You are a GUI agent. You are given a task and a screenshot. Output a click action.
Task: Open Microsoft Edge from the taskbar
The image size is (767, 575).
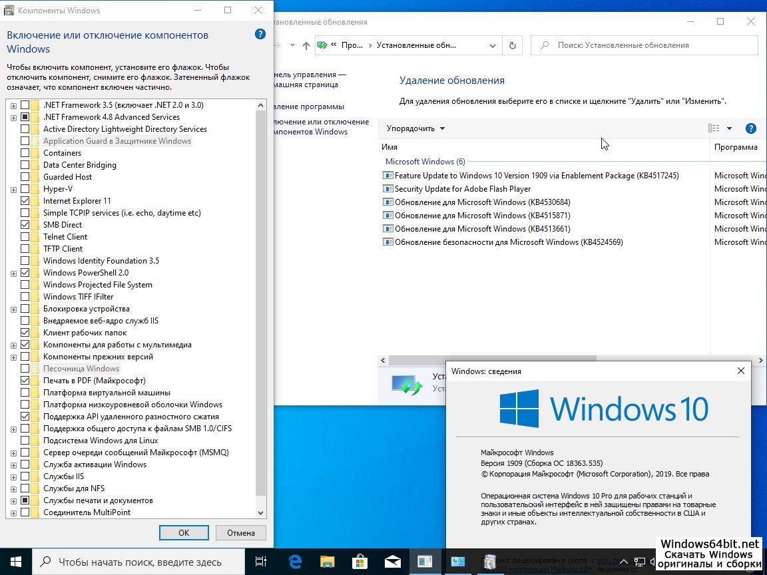[x=295, y=561]
